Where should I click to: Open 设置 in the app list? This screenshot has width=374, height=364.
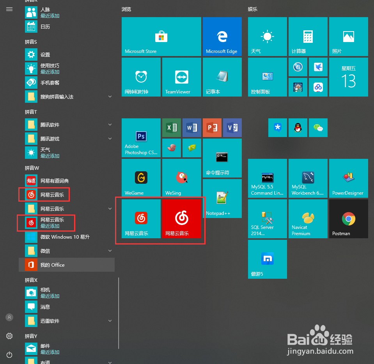(67, 55)
